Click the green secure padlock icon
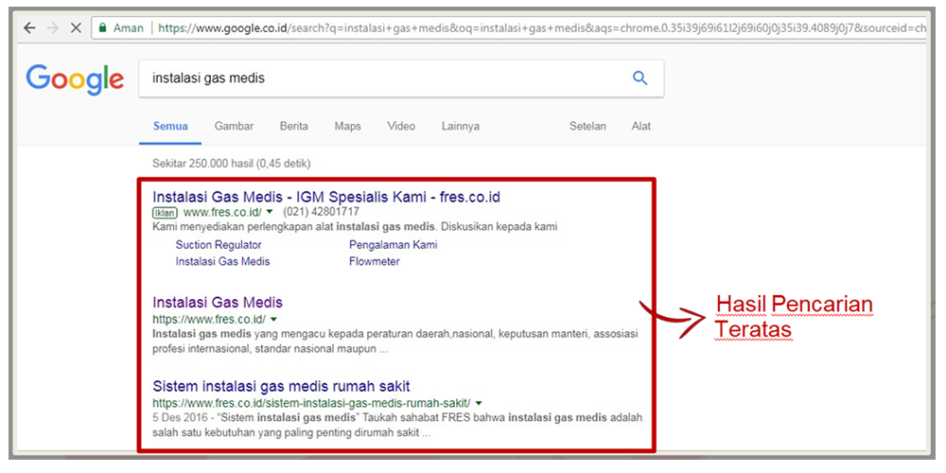The width and height of the screenshot is (946, 473). point(103,27)
